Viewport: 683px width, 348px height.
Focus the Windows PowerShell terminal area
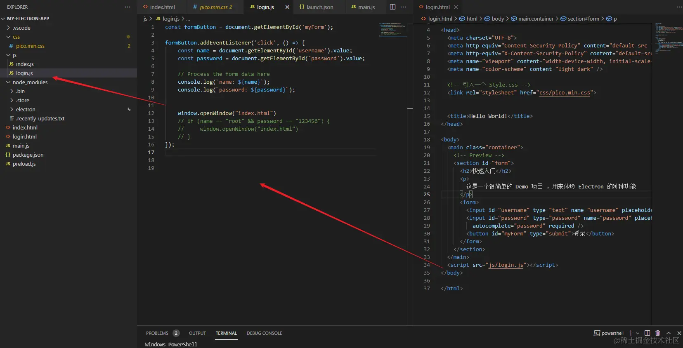point(171,344)
